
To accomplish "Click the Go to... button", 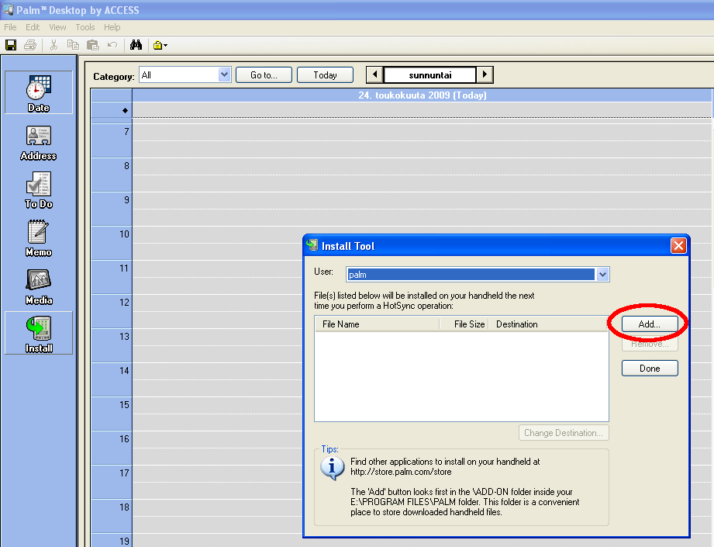I will [x=264, y=75].
